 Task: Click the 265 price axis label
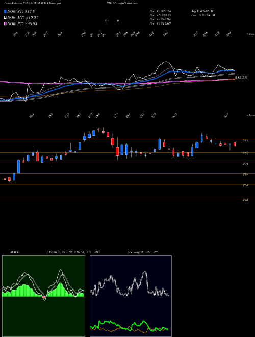[x=245, y=185]
